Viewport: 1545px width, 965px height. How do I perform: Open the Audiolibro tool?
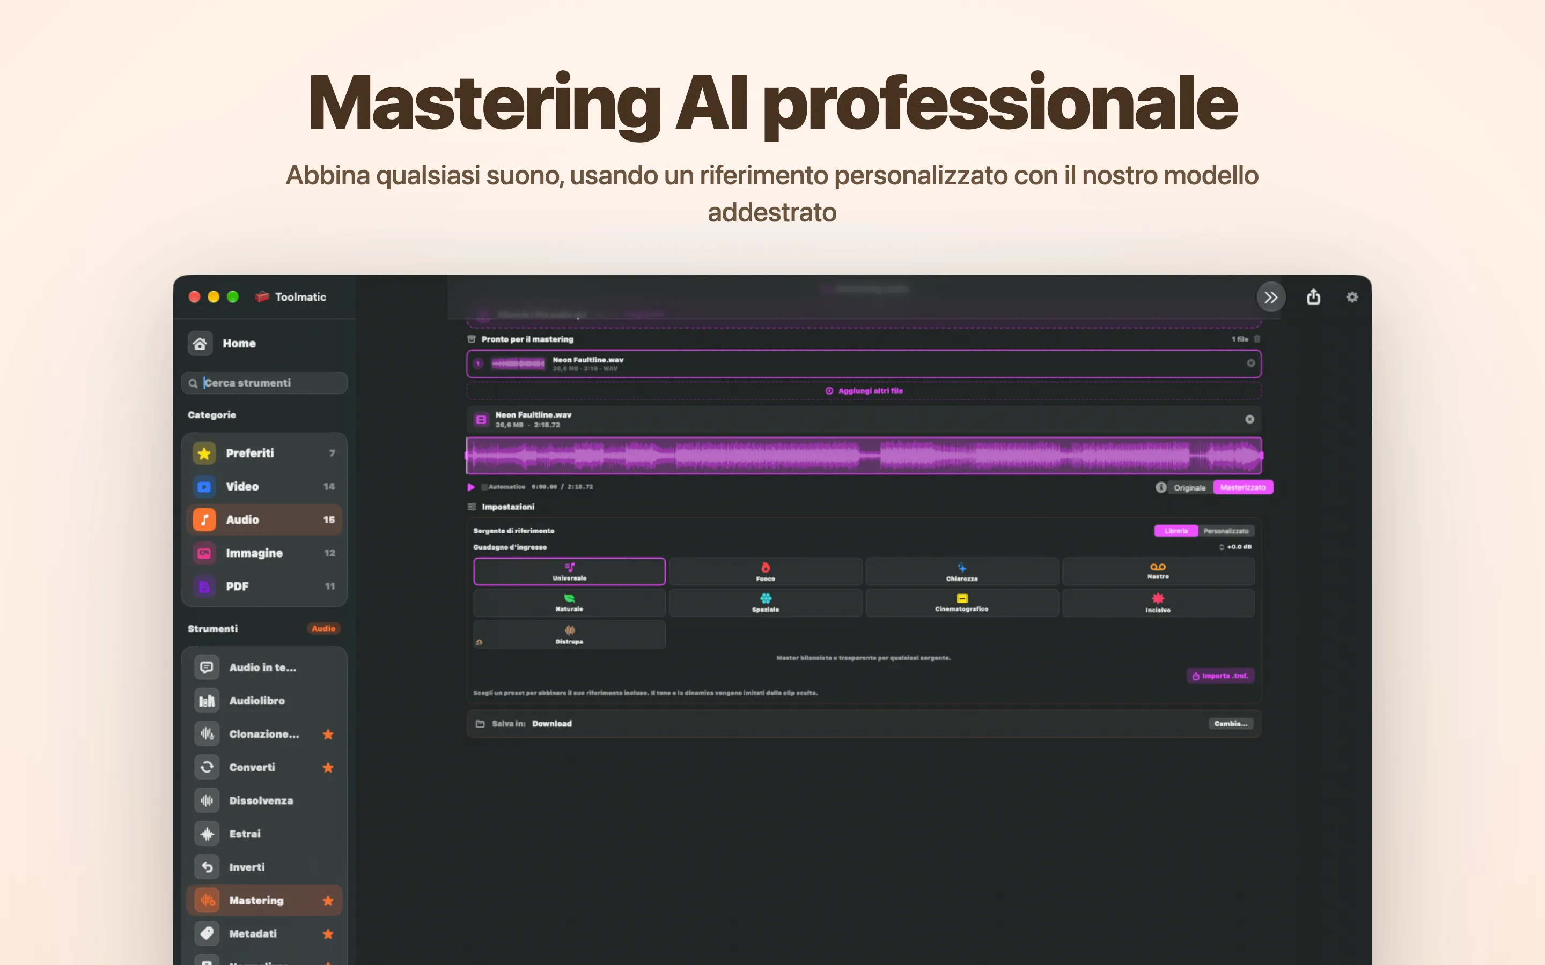pyautogui.click(x=264, y=700)
